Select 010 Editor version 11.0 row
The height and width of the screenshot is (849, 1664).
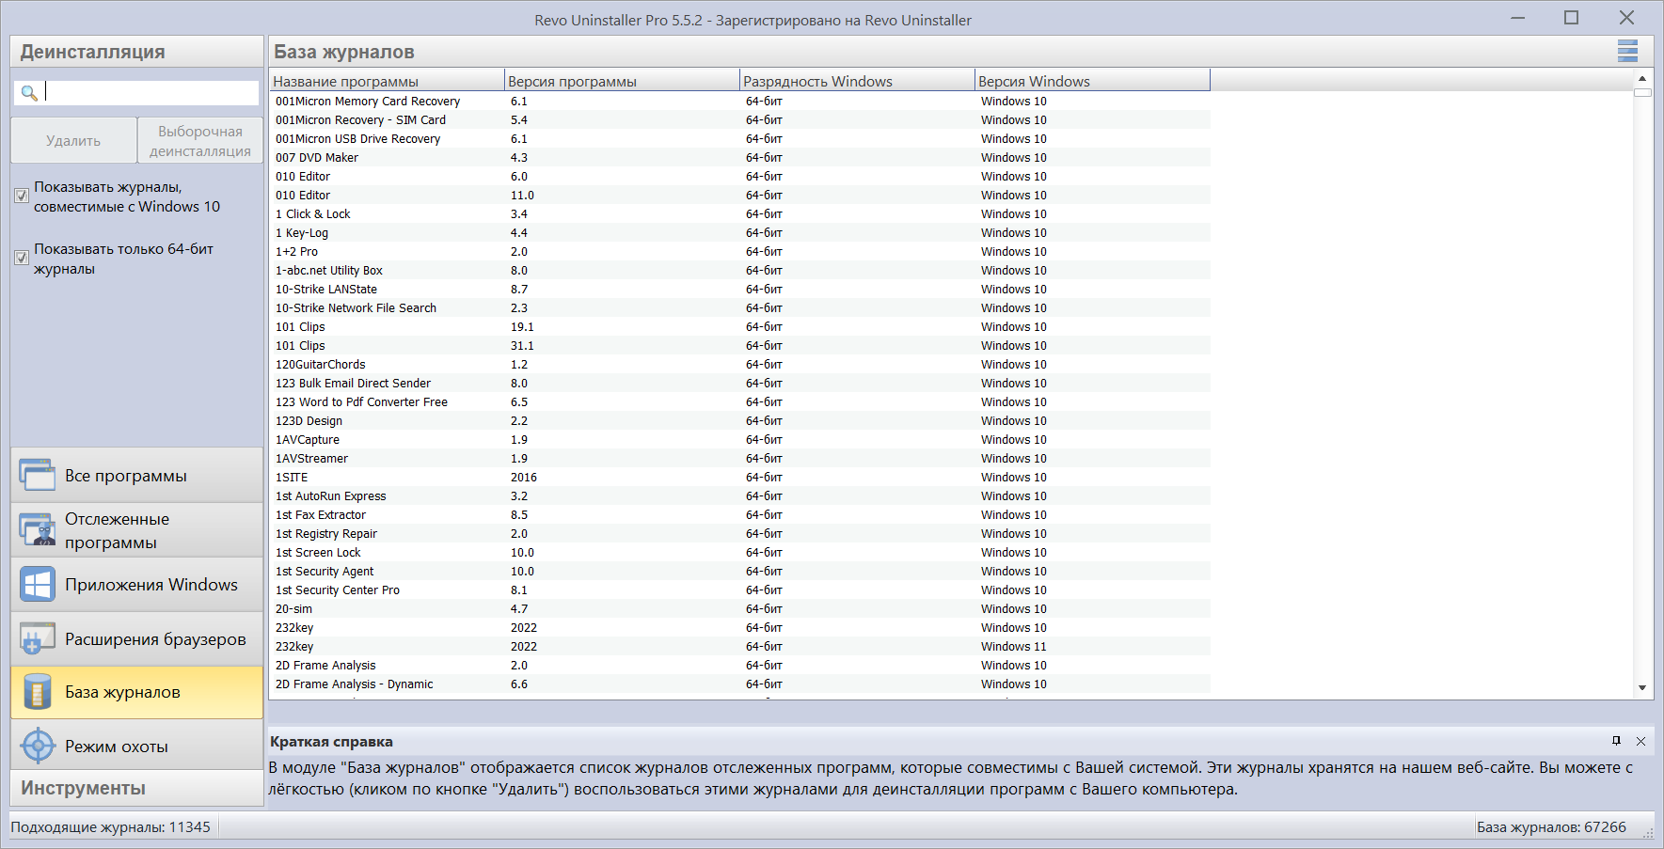(739, 196)
